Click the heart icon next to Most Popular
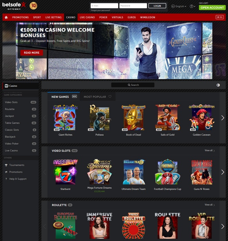 110,97
